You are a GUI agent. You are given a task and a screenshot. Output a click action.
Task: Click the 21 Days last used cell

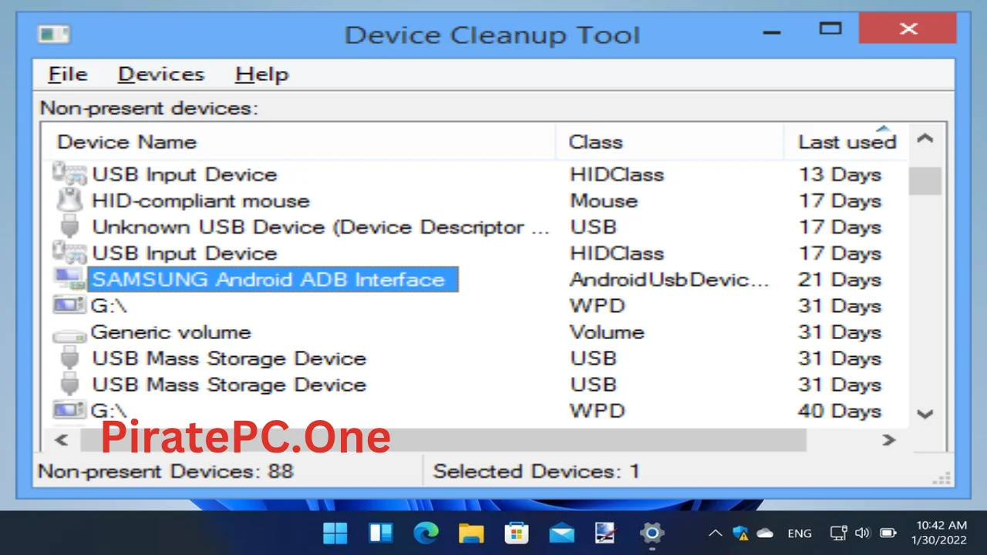click(x=840, y=280)
